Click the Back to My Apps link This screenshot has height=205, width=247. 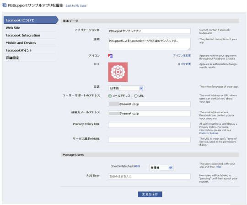point(76,6)
